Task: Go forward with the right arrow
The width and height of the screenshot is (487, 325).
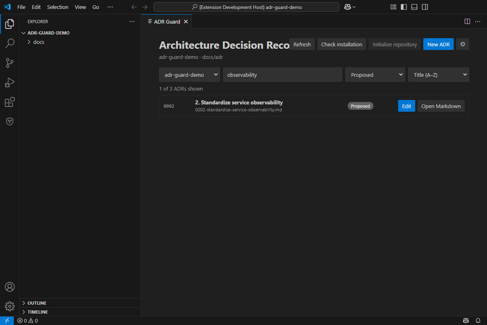Action: (x=144, y=7)
